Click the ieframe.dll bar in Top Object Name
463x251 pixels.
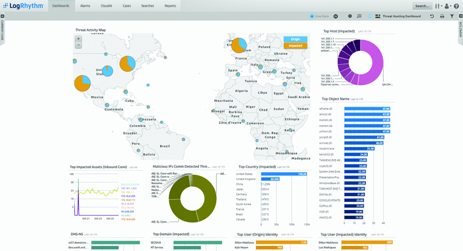click(x=367, y=109)
